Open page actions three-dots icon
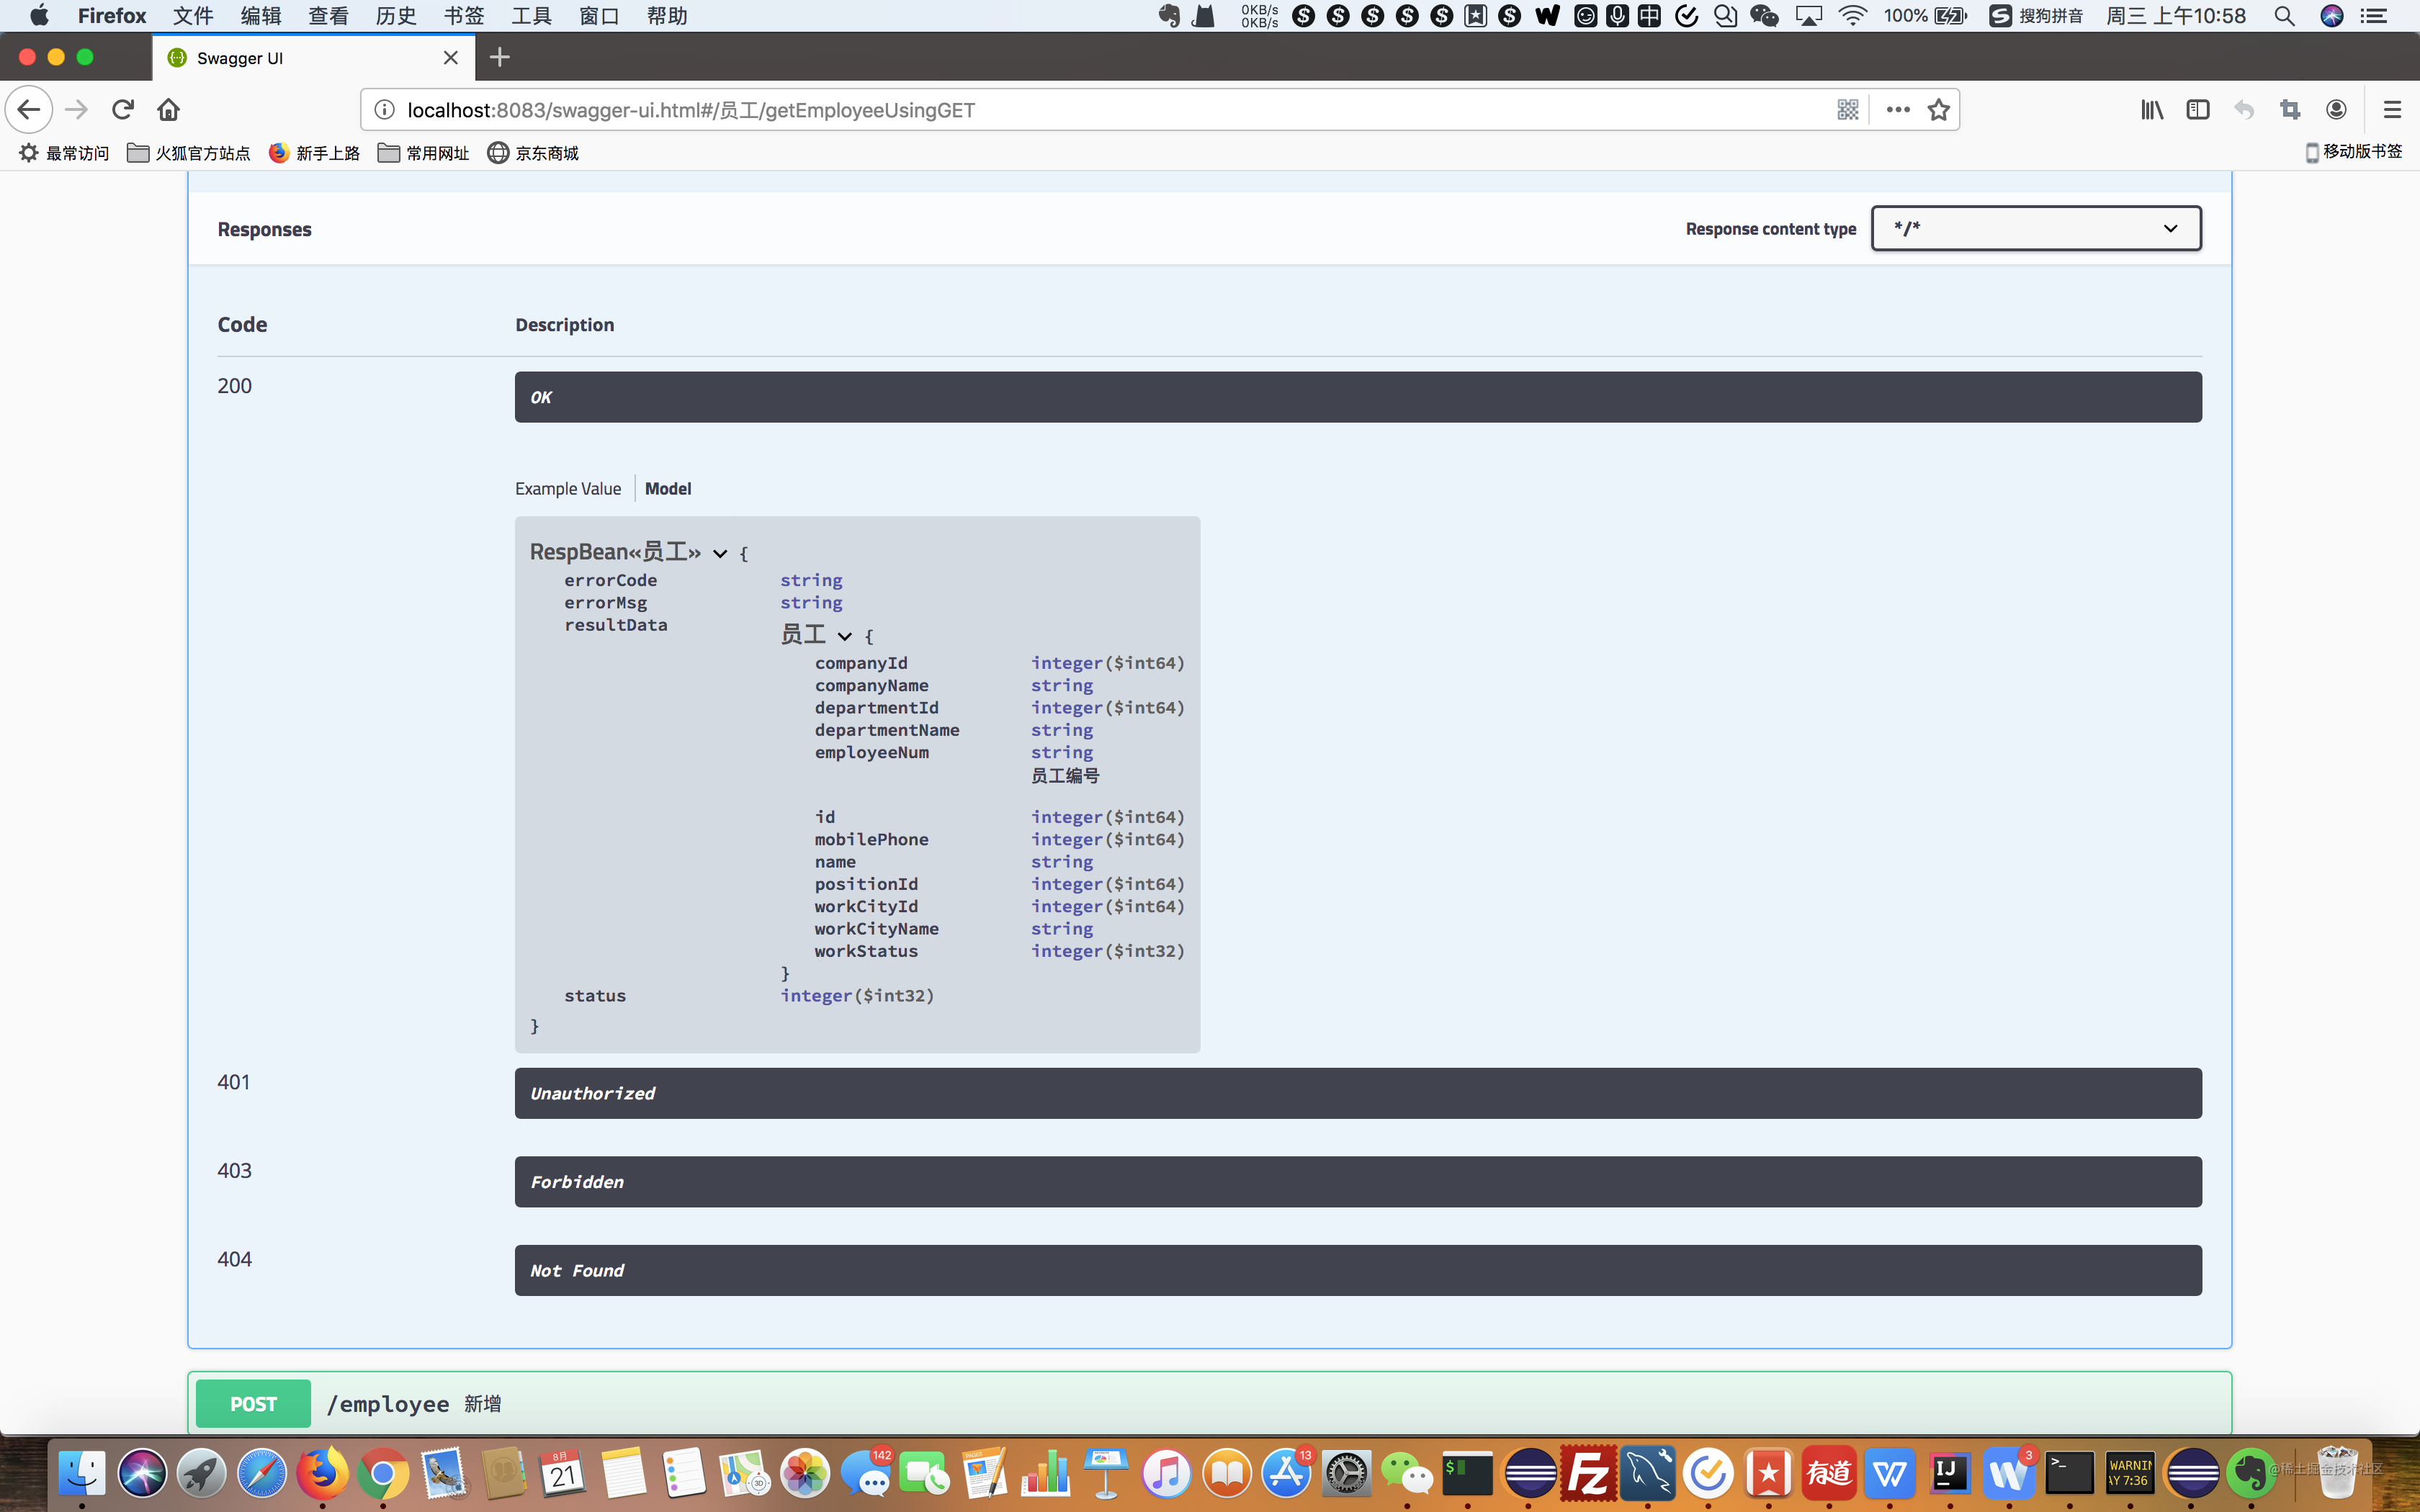Image resolution: width=2420 pixels, height=1512 pixels. [x=1897, y=110]
